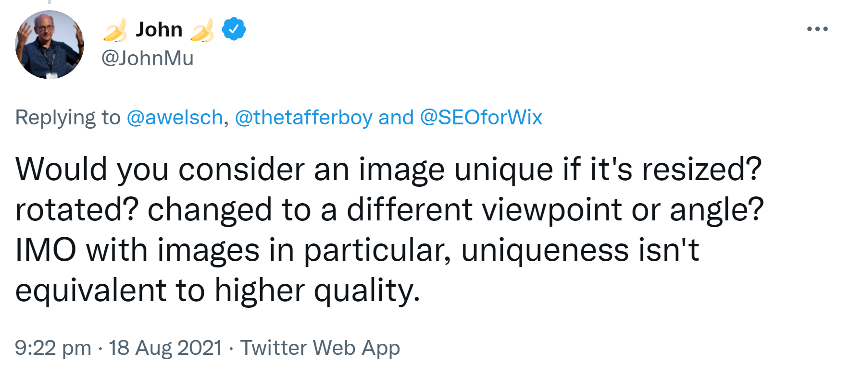Click the "Replying to" label
This screenshot has height=376, width=850.
click(68, 118)
